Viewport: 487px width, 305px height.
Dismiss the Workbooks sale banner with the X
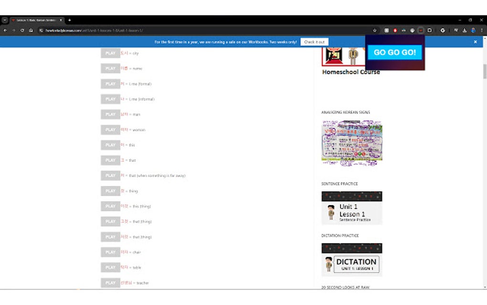click(475, 42)
